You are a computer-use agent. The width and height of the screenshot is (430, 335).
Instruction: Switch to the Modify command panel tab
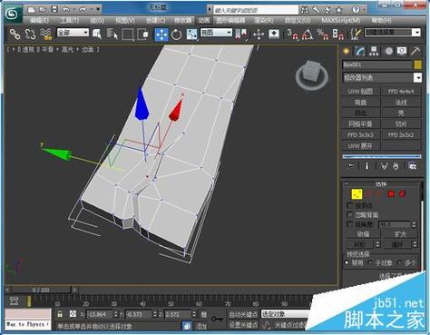[360, 51]
